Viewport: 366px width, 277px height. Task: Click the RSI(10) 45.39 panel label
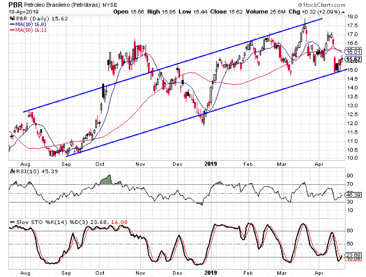37,171
